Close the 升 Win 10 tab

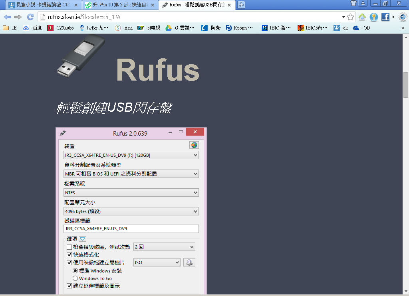pos(153,5)
